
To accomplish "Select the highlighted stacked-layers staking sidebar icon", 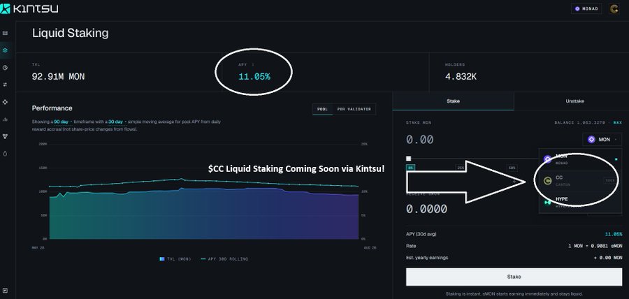I will 5,50.
